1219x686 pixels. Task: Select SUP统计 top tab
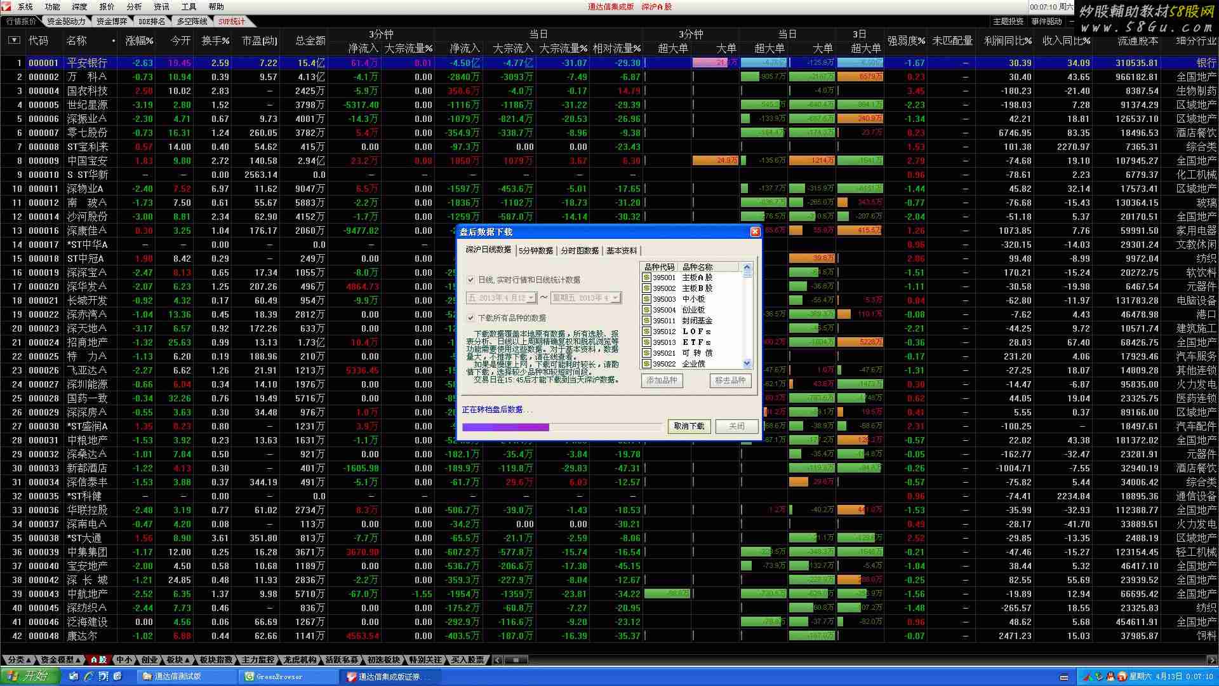tap(232, 22)
